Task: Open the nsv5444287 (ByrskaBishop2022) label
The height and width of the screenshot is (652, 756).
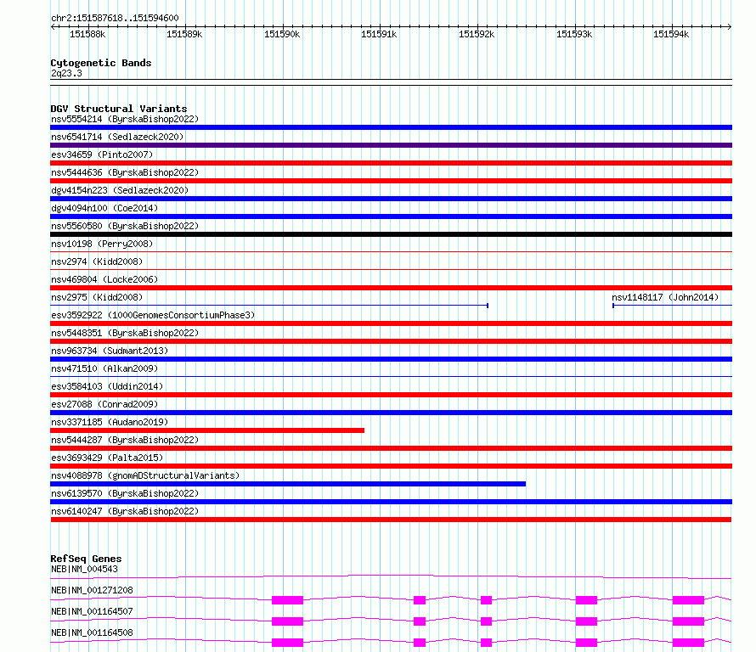Action: tap(125, 440)
